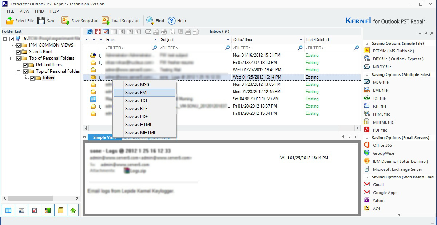This screenshot has height=225, width=437.
Task: Click the red hand icon above the list
Action: pyautogui.click(x=98, y=31)
